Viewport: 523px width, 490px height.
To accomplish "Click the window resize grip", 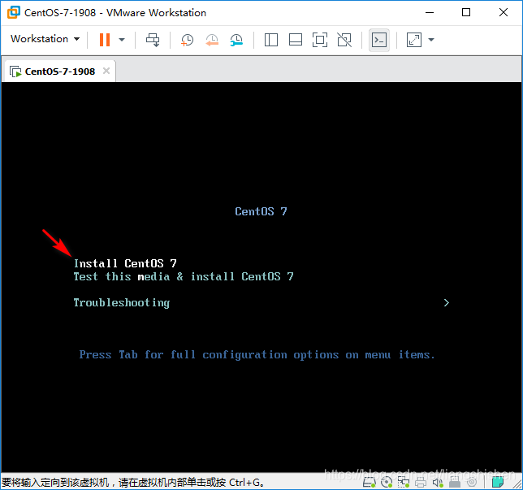I will pyautogui.click(x=517, y=484).
